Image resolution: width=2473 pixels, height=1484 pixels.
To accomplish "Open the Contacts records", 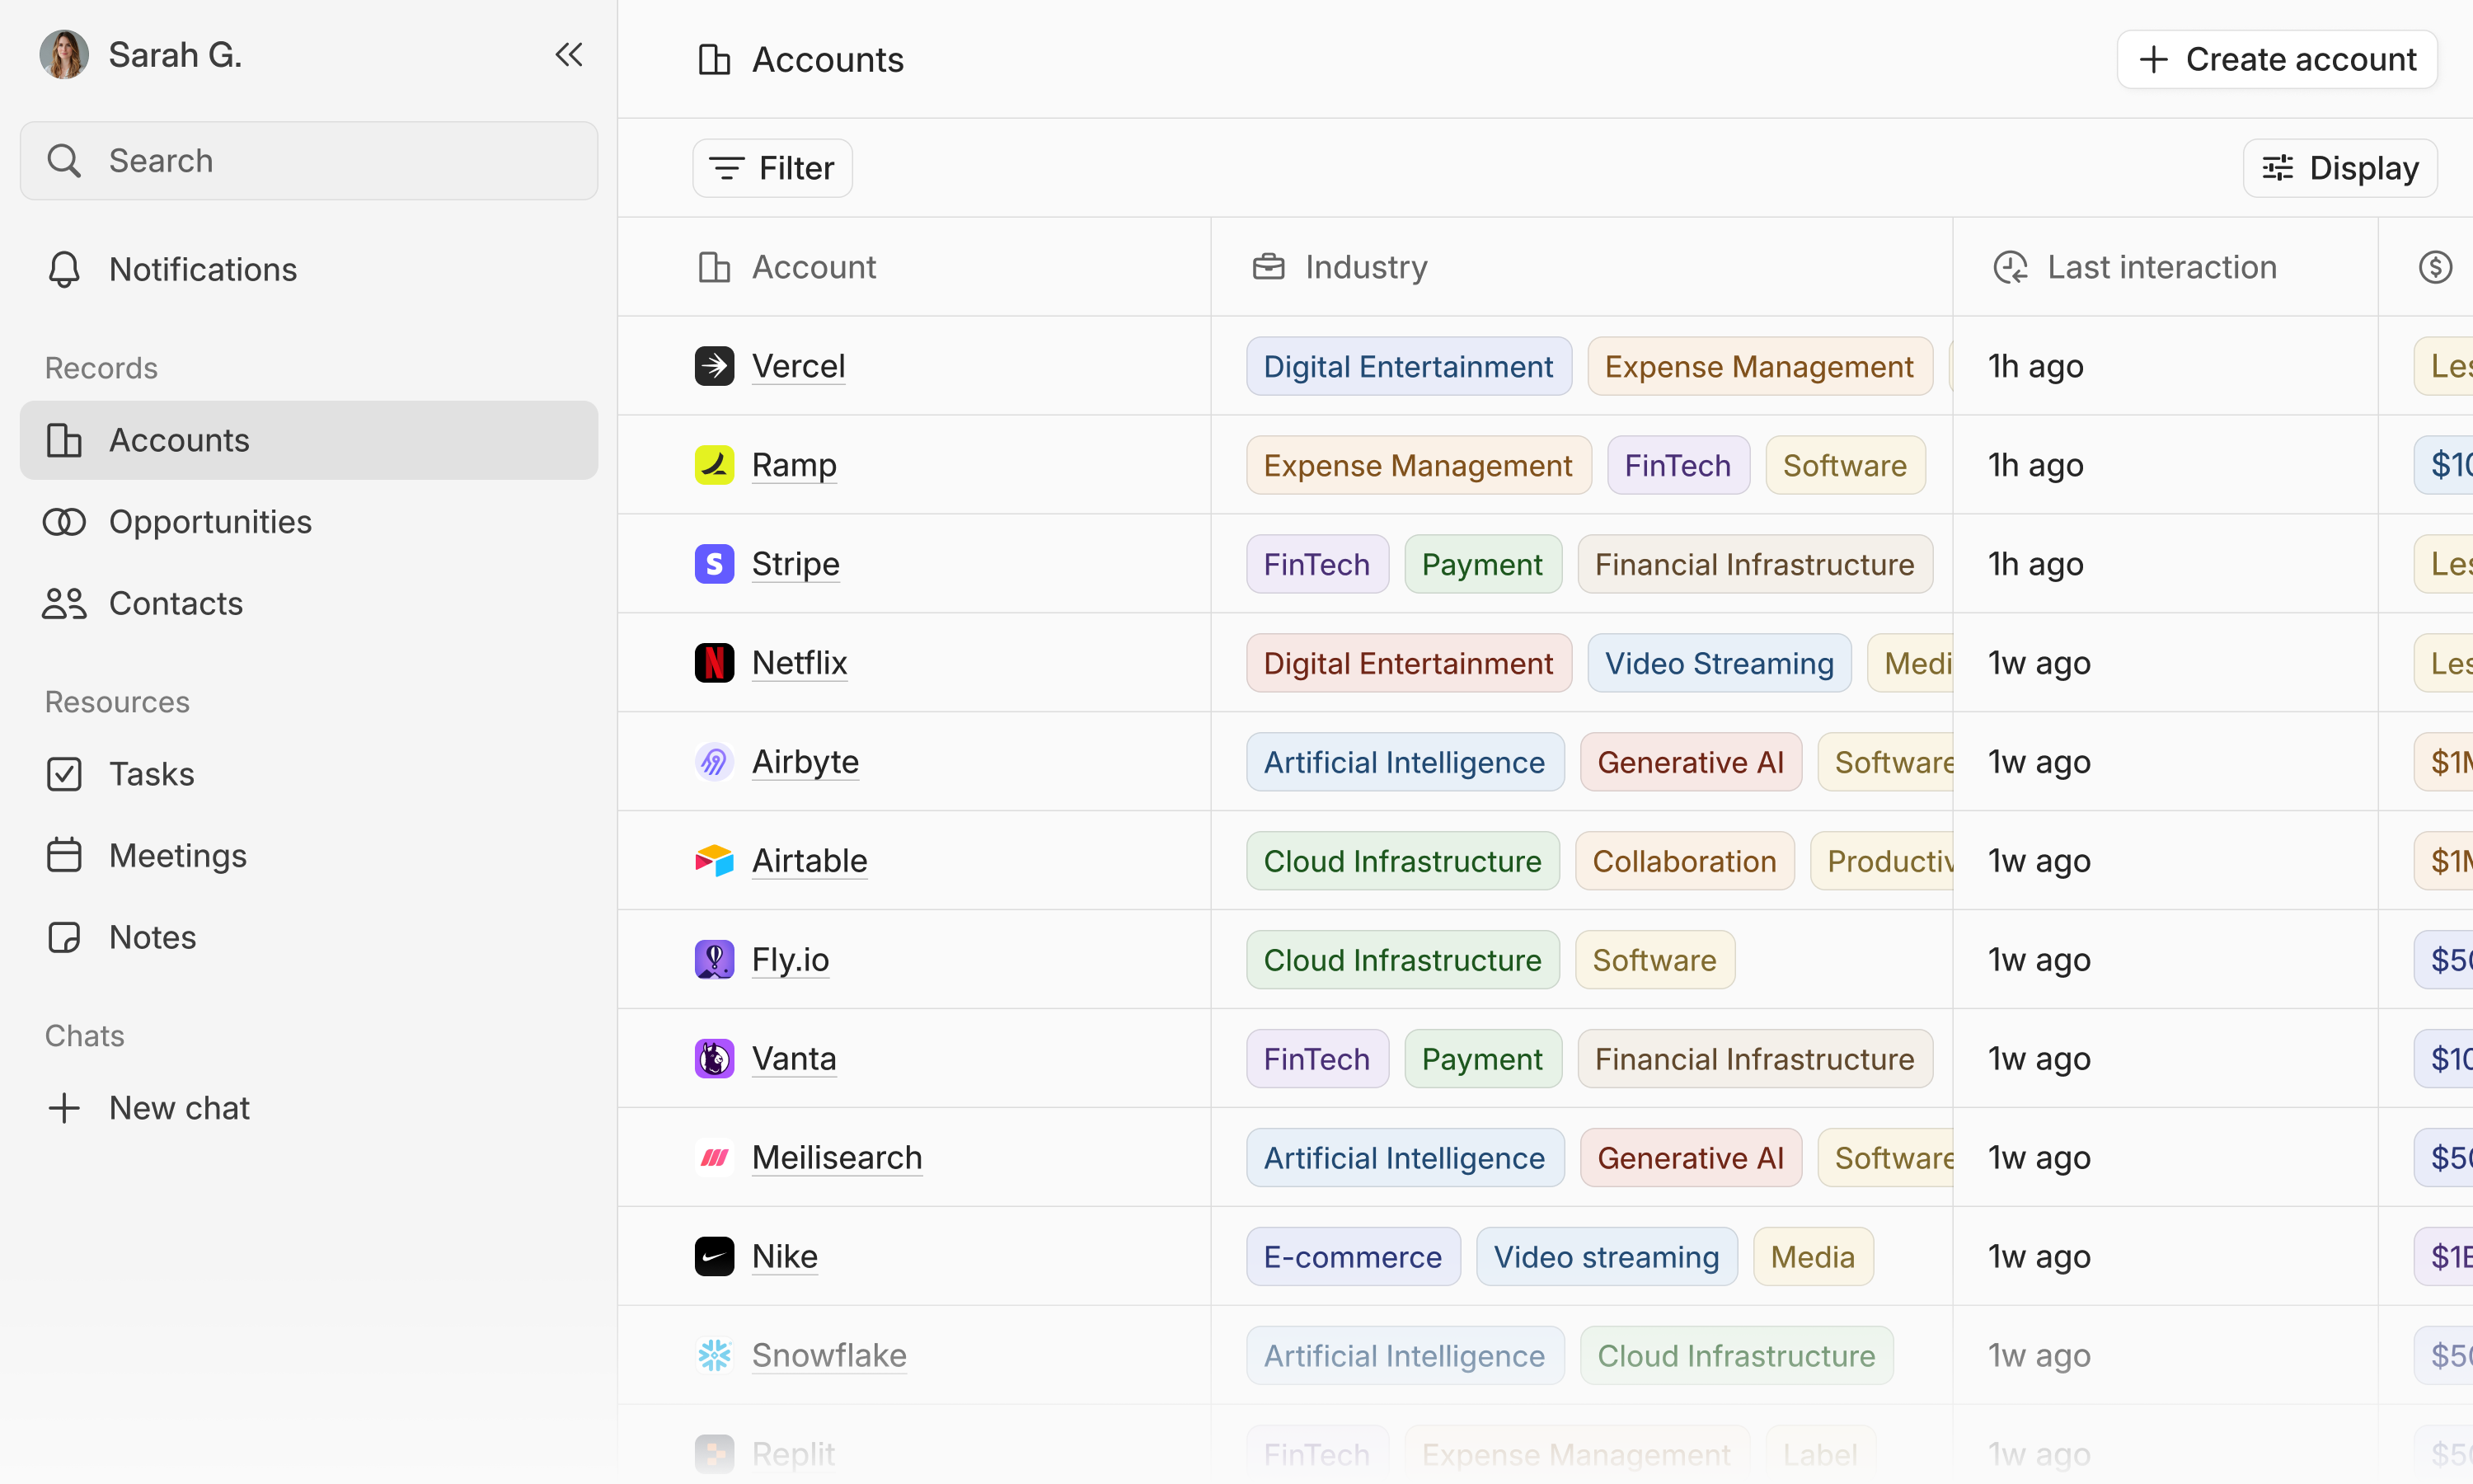I will 309,603.
